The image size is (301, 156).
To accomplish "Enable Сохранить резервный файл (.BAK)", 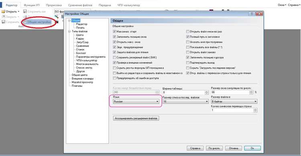I will point(114,58).
